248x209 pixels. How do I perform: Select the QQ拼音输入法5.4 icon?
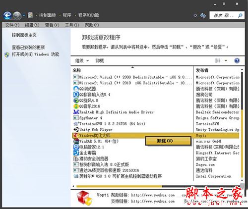point(76,95)
